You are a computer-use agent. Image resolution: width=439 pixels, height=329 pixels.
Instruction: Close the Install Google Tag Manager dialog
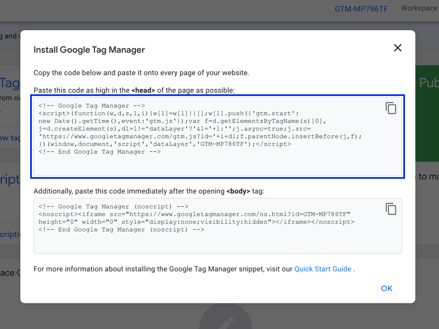(x=398, y=48)
